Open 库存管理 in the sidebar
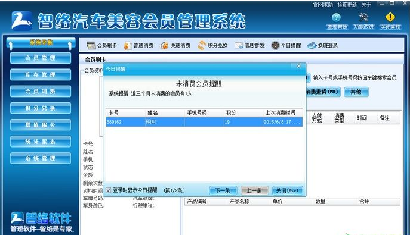 click(x=41, y=75)
